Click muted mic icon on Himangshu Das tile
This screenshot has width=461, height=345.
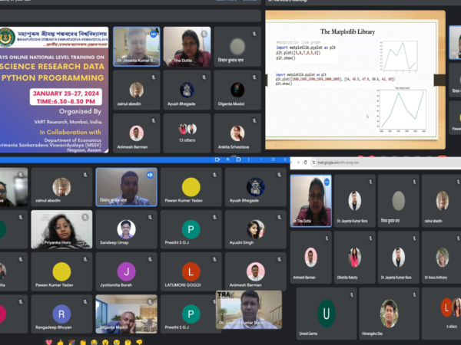point(414,294)
